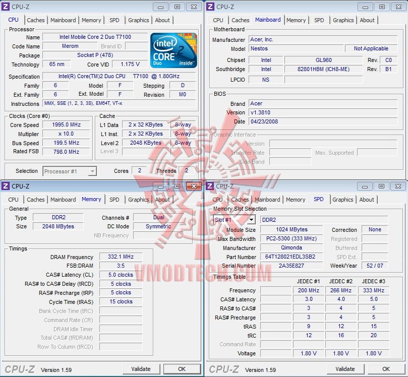
Task: Click the Core Speed value 1995.0 MHz
Action: (x=67, y=124)
